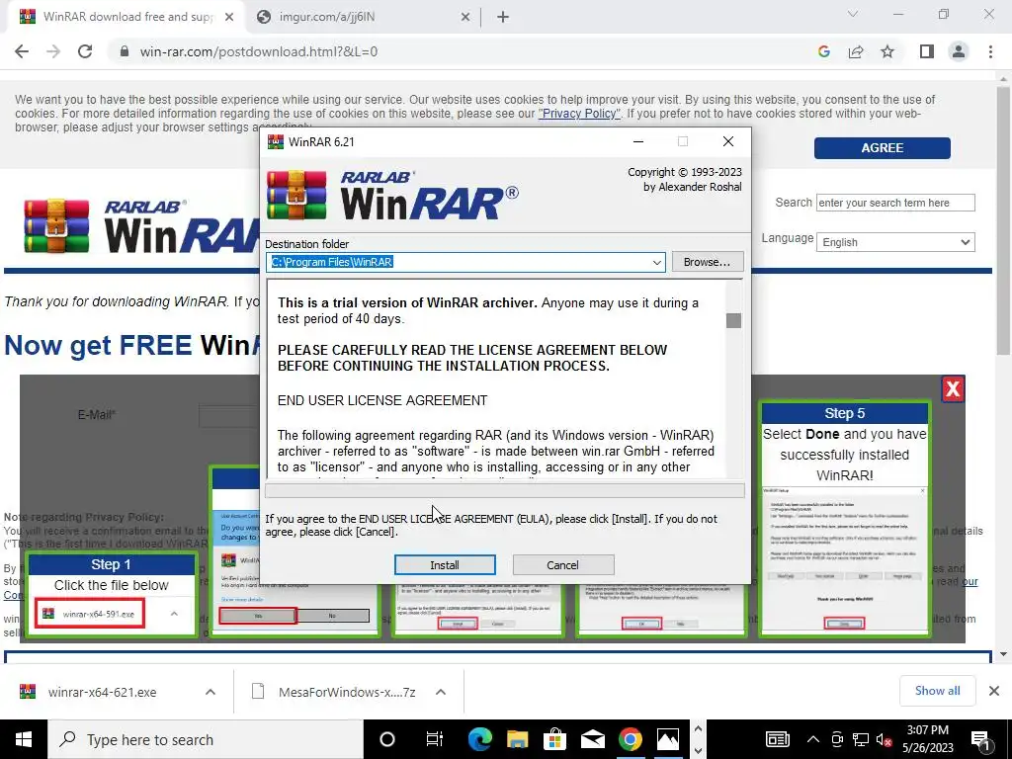The width and height of the screenshot is (1012, 759).
Task: Click the license agreement text scrollbar thumb
Action: point(733,320)
